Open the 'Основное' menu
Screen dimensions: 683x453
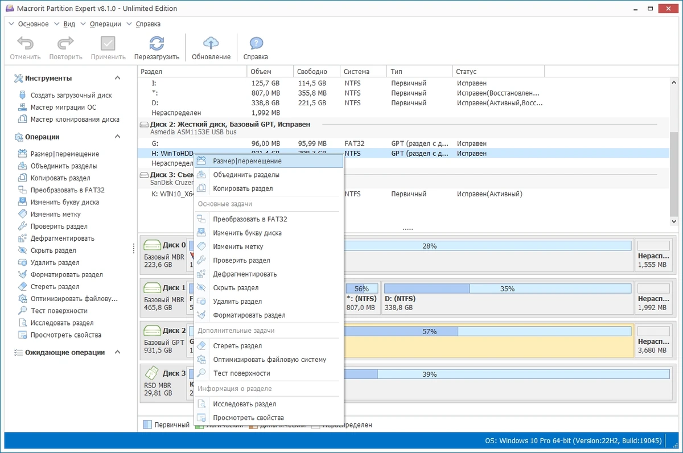34,24
